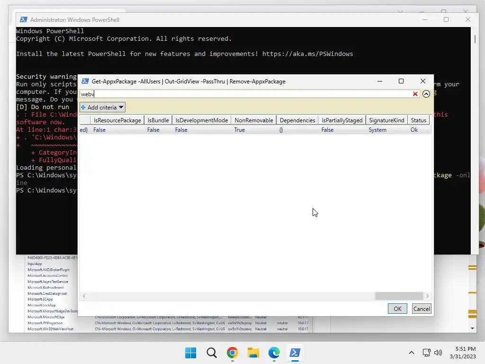Collapse the criteria panel with chevron button

426,94
